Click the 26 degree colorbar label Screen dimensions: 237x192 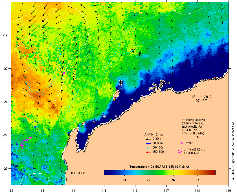point(173,180)
